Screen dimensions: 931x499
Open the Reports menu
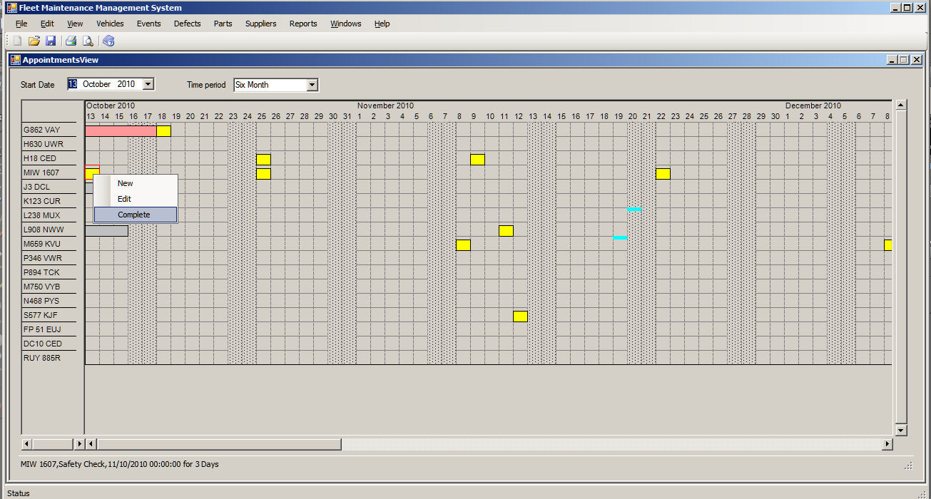[x=302, y=24]
